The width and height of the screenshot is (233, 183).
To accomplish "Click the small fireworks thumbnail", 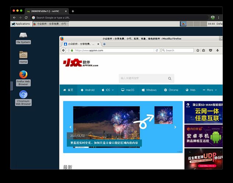I will click(x=164, y=115).
